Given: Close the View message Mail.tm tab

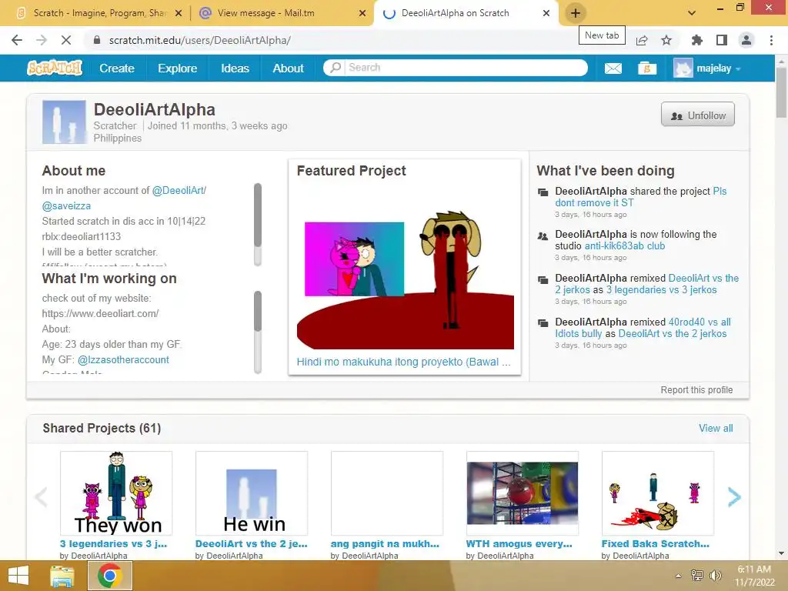Looking at the screenshot, I should tap(362, 14).
